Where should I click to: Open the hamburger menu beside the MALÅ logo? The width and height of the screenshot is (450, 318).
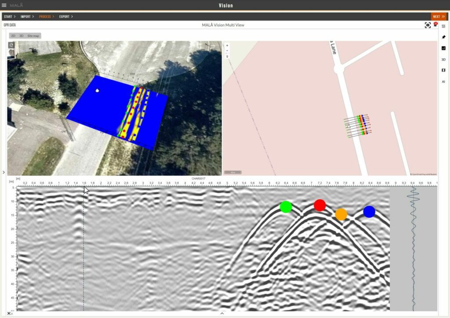(4, 5)
